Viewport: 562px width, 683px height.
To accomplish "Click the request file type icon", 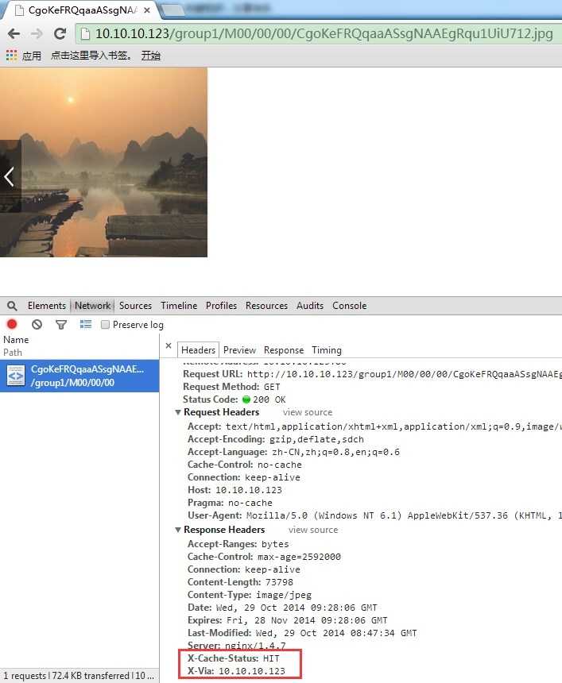I will tap(16, 376).
